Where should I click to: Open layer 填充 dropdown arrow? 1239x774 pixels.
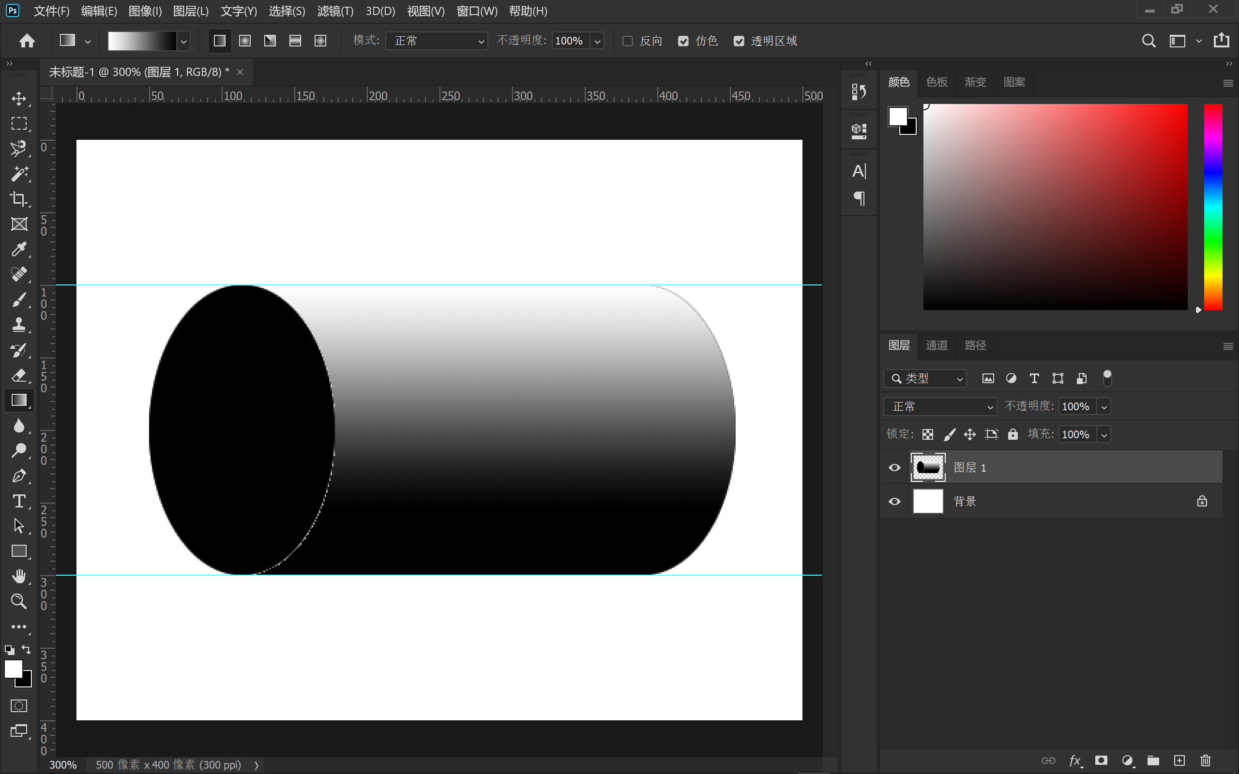pos(1104,434)
